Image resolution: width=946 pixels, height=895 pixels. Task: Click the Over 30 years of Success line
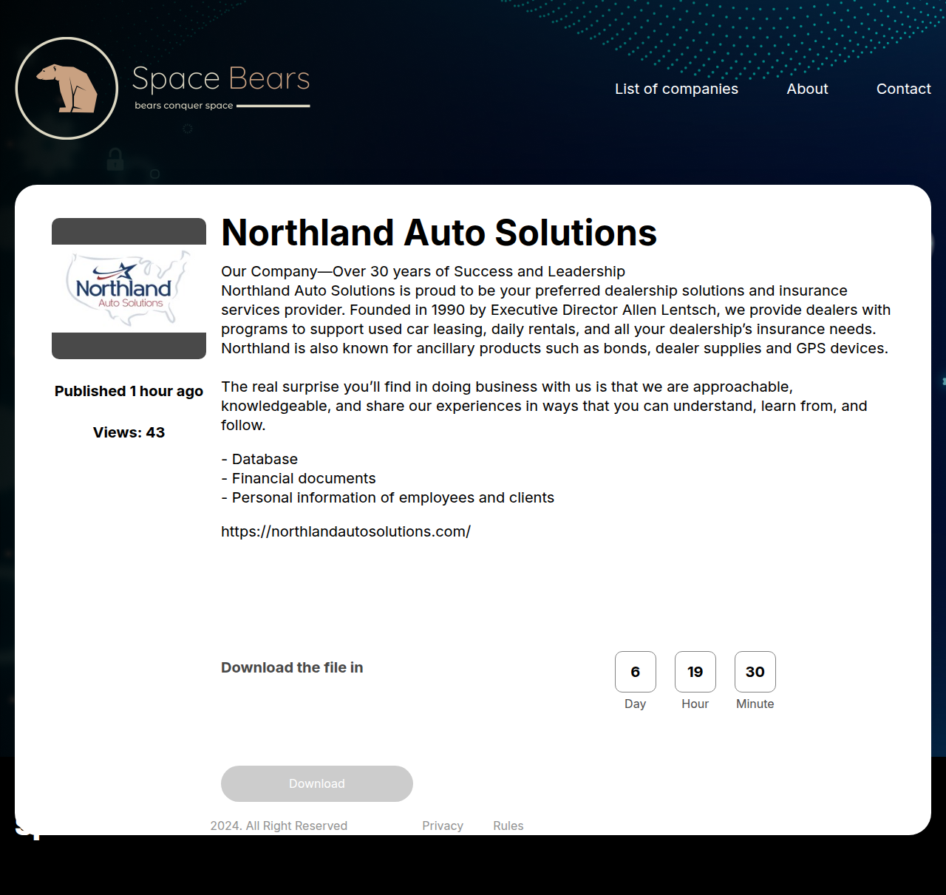423,271
